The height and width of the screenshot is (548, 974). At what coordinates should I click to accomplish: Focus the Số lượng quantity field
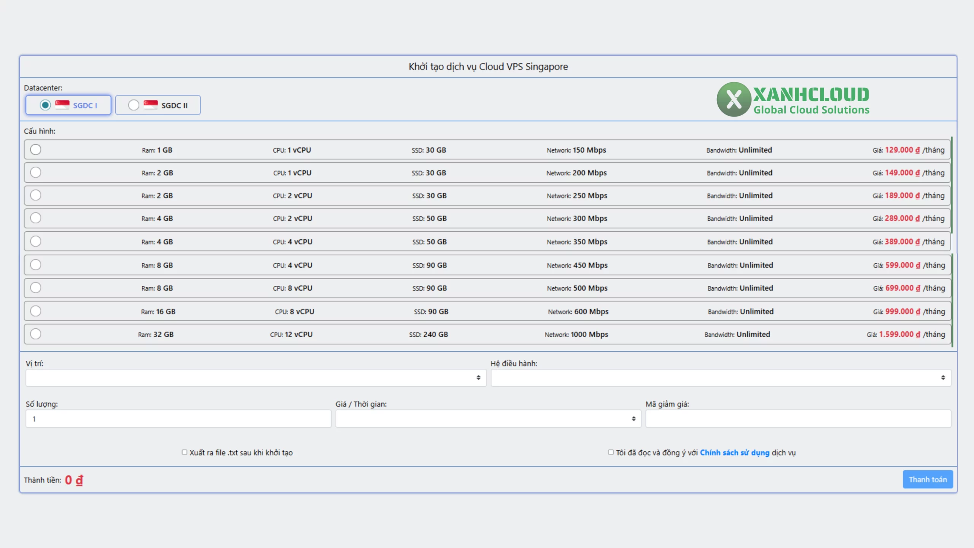[x=178, y=419]
